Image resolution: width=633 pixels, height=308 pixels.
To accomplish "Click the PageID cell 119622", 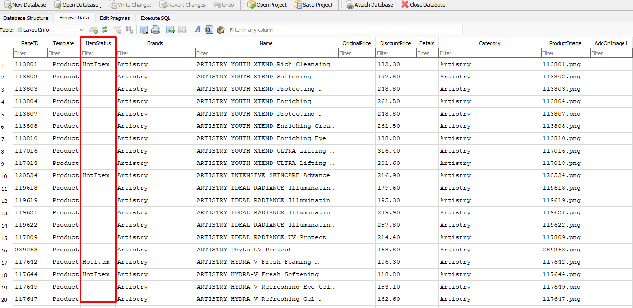I will point(30,225).
